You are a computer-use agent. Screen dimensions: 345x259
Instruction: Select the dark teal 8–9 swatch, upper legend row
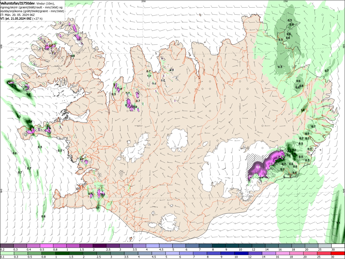click(x=219, y=246)
